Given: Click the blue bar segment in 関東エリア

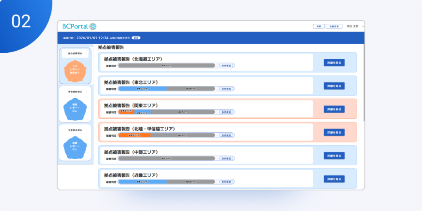Looking at the screenshot, I should coord(142,113).
